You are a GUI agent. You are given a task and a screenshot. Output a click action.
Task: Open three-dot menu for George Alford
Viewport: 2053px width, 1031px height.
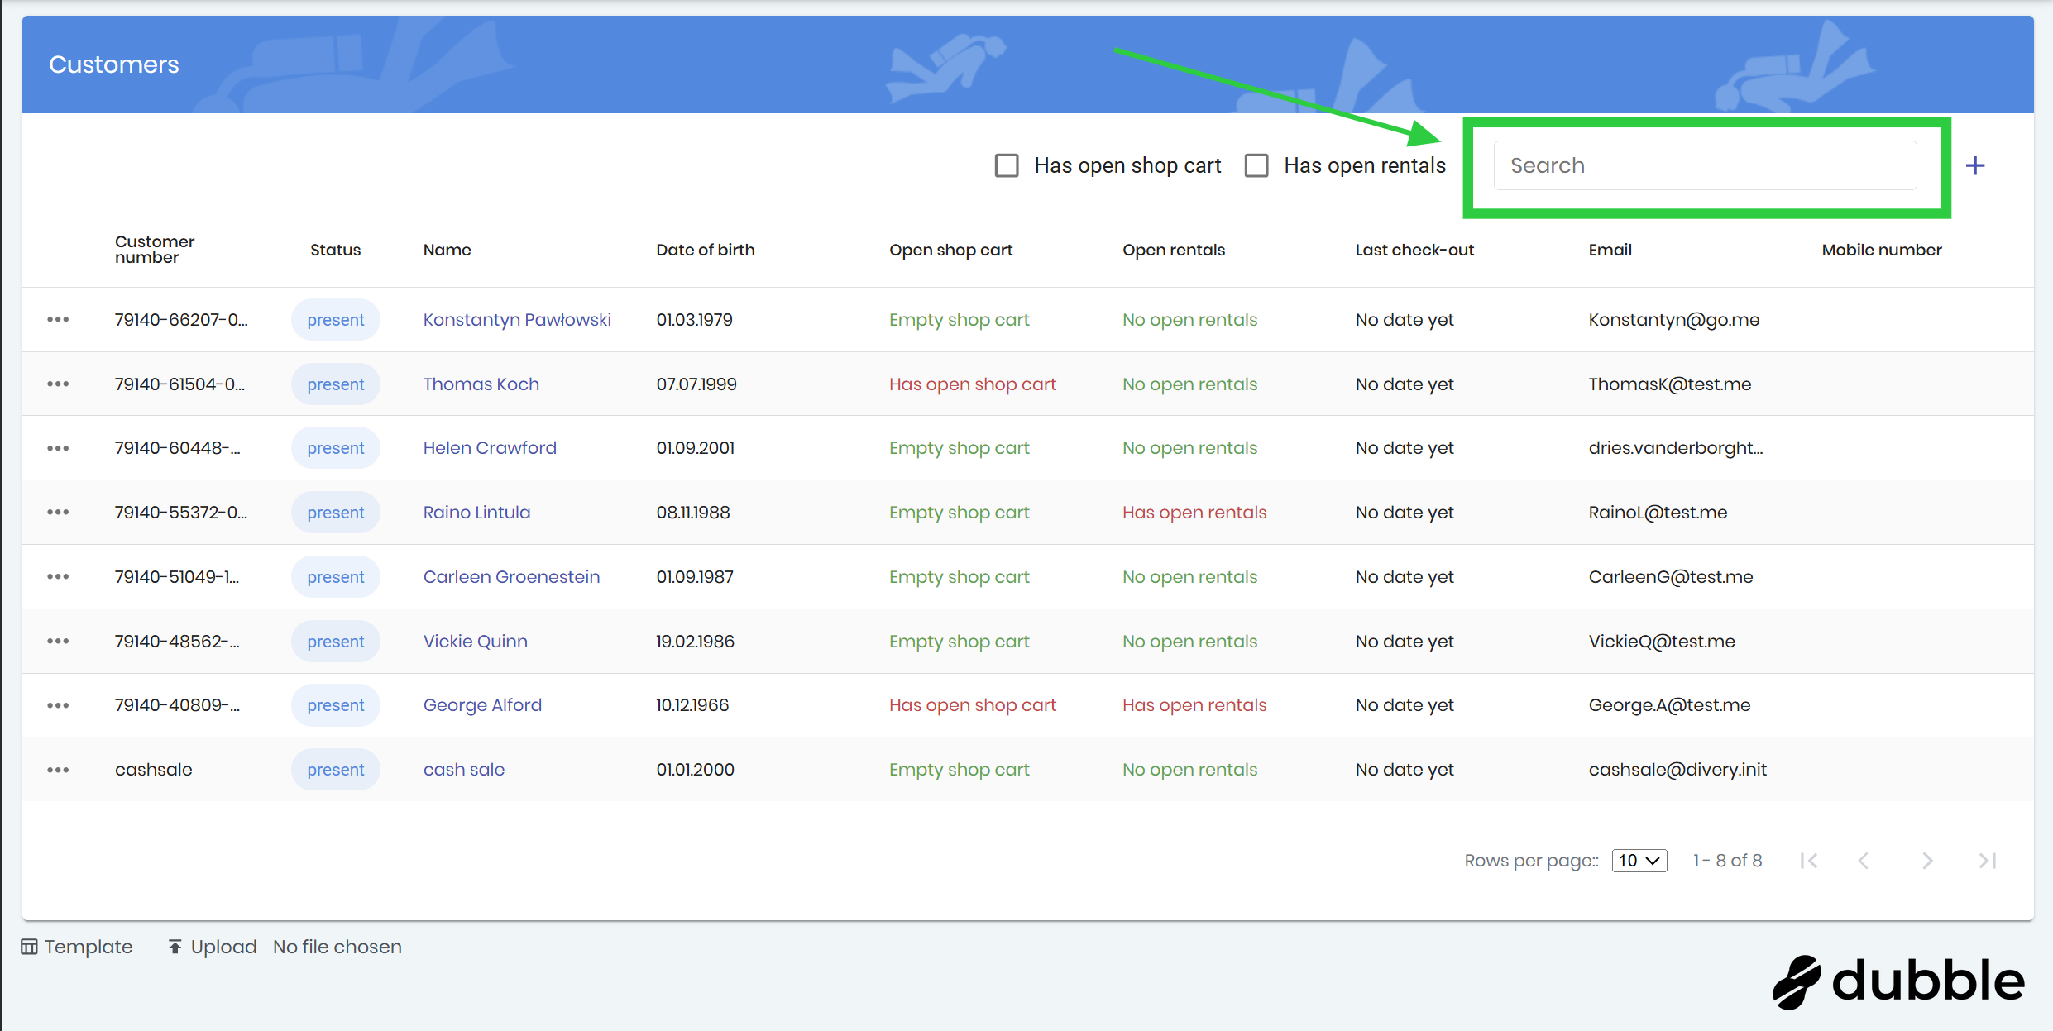pyautogui.click(x=58, y=705)
